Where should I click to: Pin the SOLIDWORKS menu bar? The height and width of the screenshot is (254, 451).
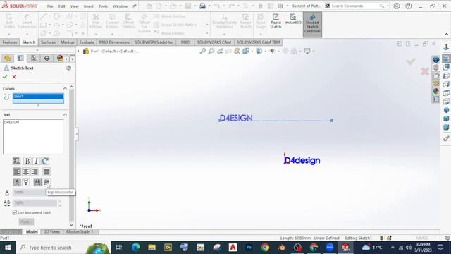(x=135, y=6)
